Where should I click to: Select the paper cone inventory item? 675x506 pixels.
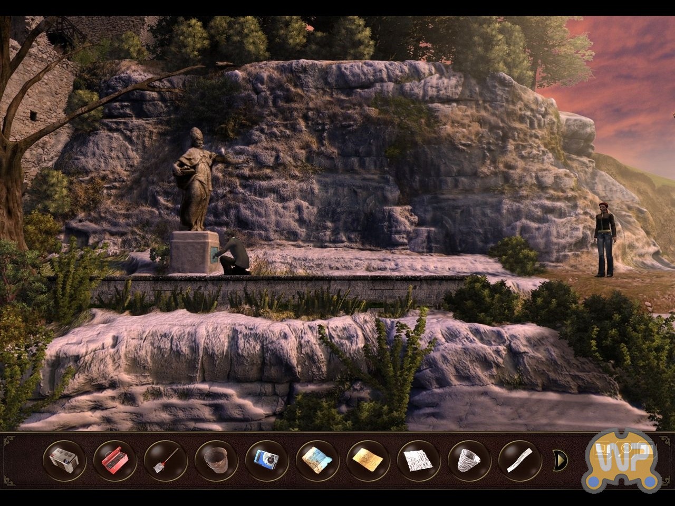click(469, 460)
